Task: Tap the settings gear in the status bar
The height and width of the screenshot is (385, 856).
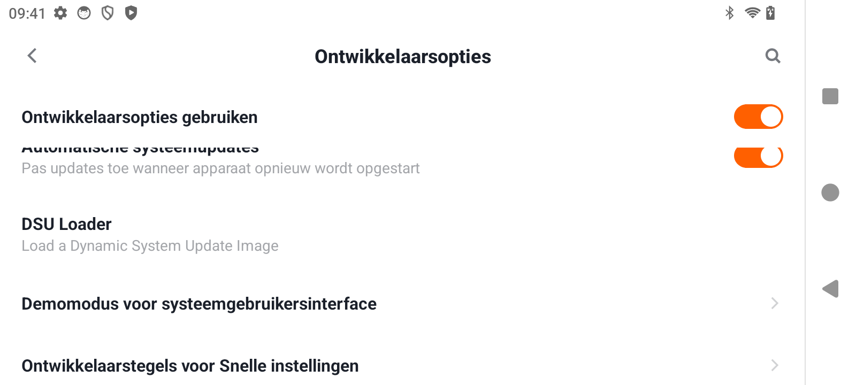Action: tap(60, 13)
